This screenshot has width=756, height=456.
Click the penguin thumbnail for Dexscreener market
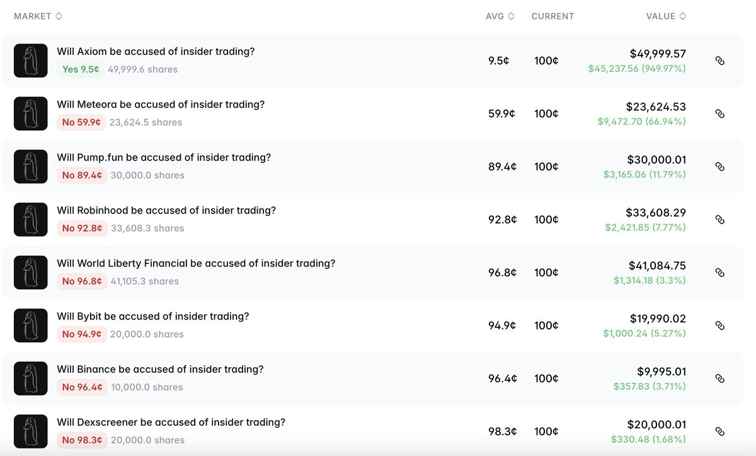click(x=31, y=431)
